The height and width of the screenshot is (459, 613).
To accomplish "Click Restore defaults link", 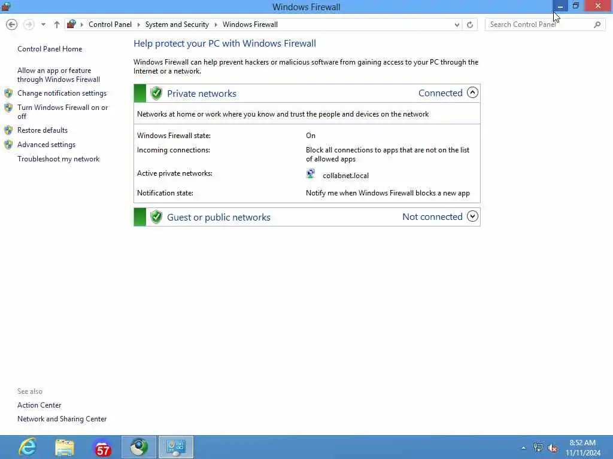I will (43, 130).
